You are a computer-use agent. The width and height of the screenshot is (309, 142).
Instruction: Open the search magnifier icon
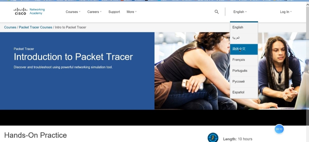(x=217, y=12)
